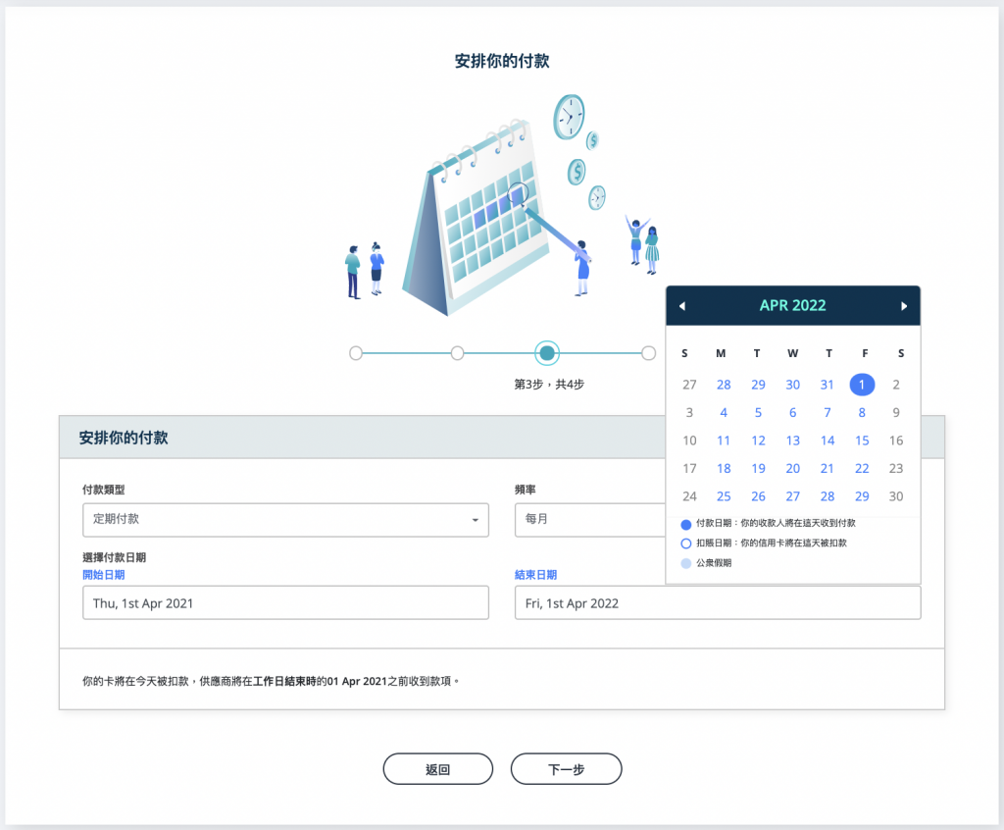Open the 頻率 每月 dropdown
This screenshot has height=830, width=1004.
click(589, 519)
